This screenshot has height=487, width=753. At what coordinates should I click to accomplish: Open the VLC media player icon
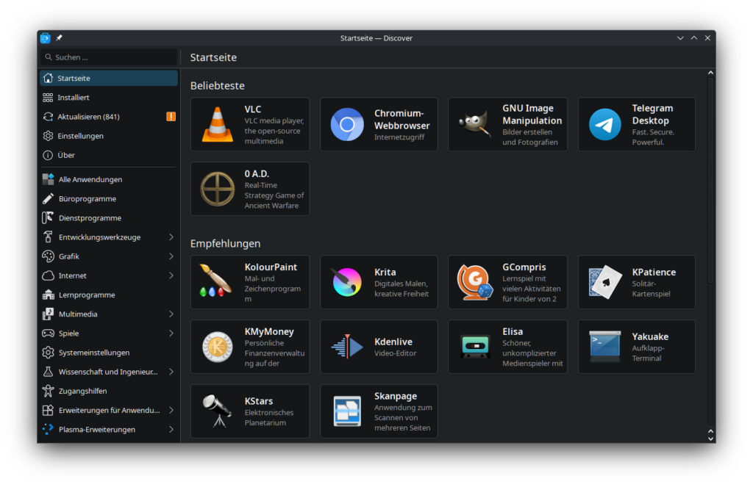[x=218, y=124]
